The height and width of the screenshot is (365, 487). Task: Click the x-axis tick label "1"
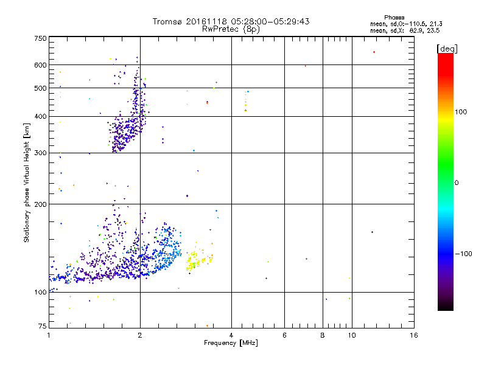click(x=49, y=335)
